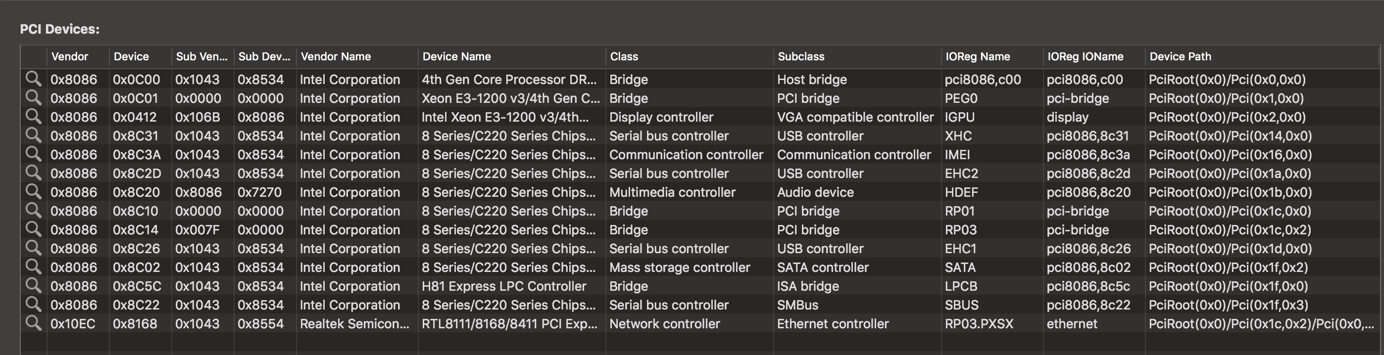Click magnifier icon for LPCB ISA bridge
Screen dimensions: 1384x355
coord(33,285)
